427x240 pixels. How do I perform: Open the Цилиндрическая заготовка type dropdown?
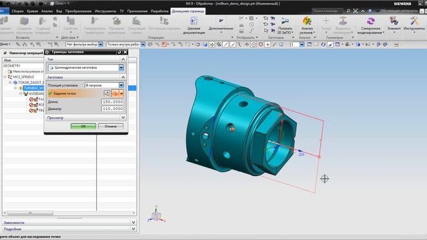pos(121,67)
